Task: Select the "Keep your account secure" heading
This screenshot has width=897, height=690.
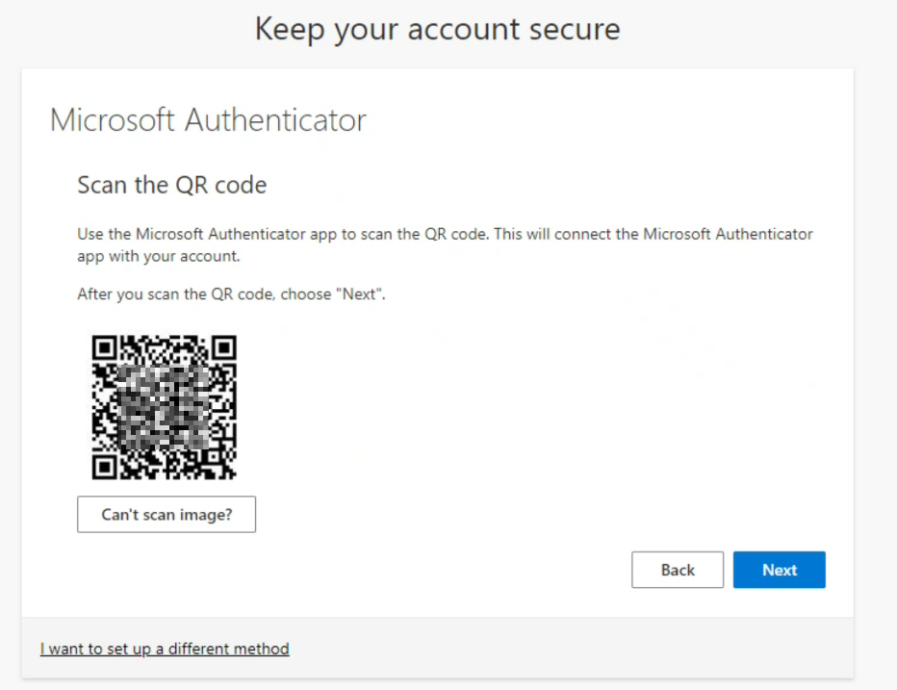Action: (x=437, y=29)
